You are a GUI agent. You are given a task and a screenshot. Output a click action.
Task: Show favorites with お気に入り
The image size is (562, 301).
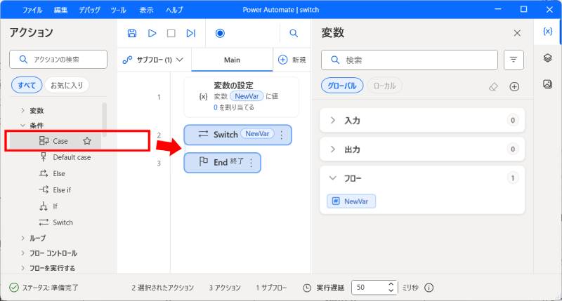click(67, 85)
